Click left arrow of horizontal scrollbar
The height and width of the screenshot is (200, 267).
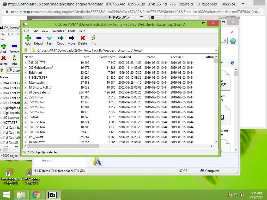point(25,146)
